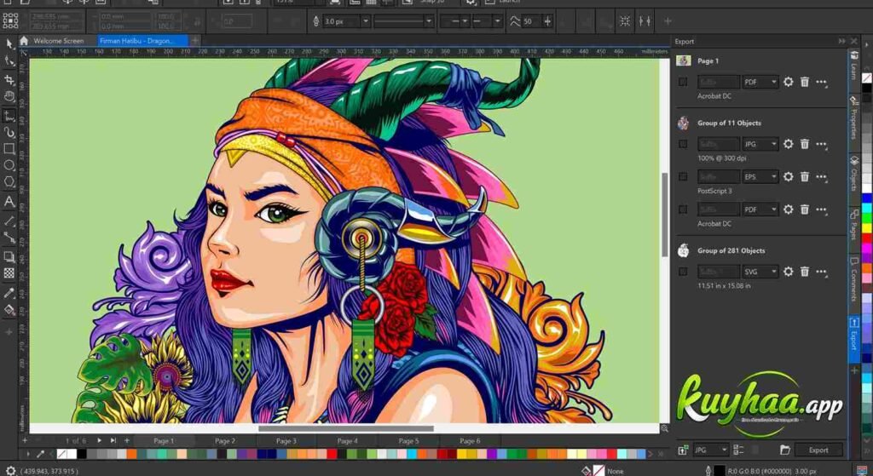Pick the Color Eyedropper tool
The height and width of the screenshot is (476, 873).
tap(9, 293)
